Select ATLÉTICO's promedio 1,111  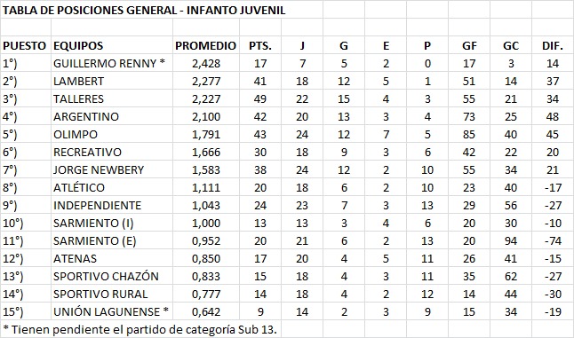tap(206, 187)
